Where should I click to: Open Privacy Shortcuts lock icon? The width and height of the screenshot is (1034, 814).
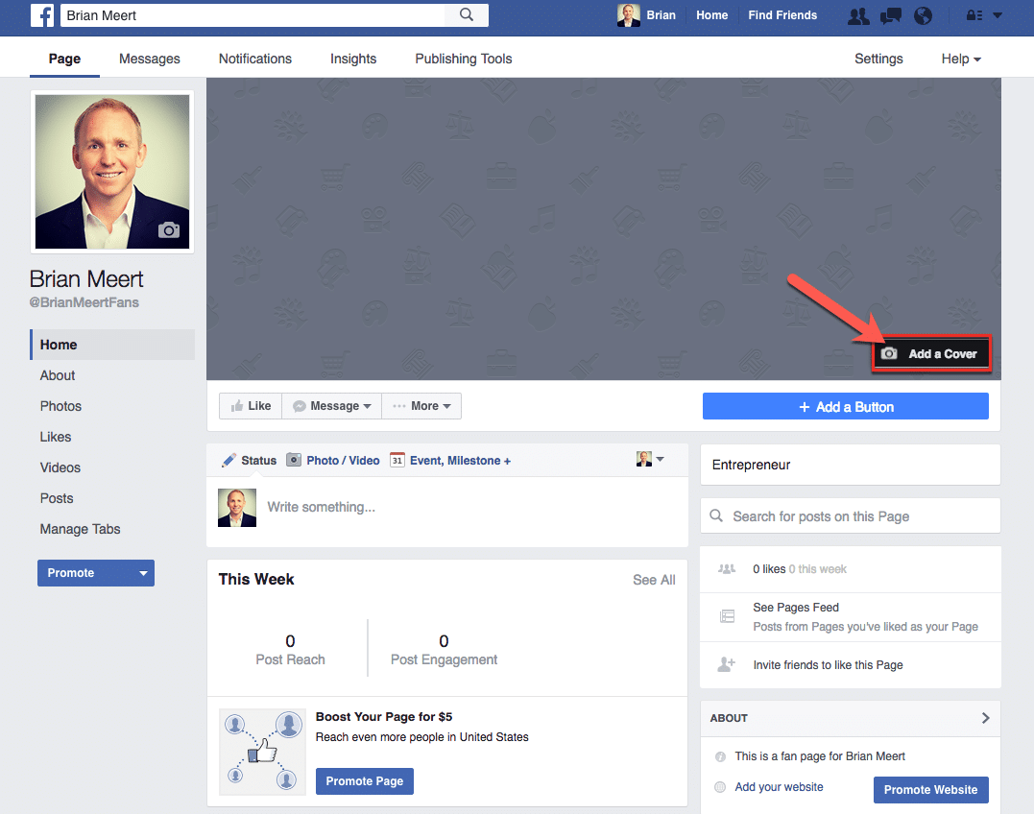point(974,15)
